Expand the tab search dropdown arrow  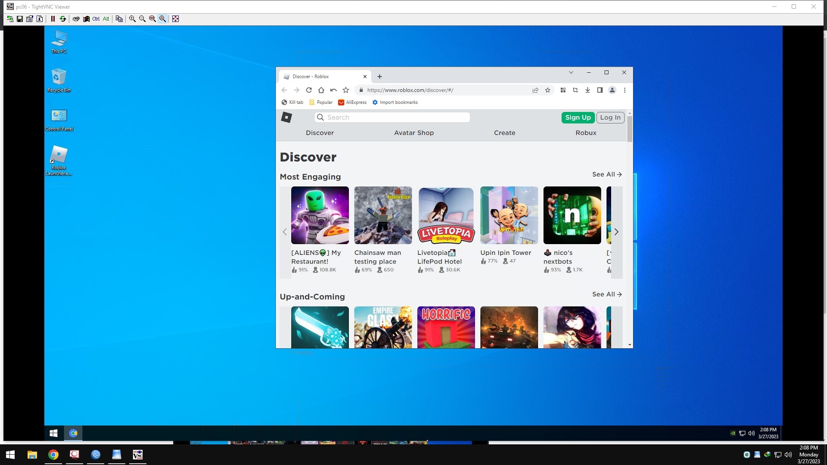tap(571, 72)
